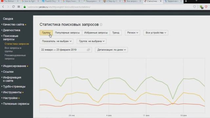Reload the page with refresh icon
This screenshot has height=118, width=210.
[x=13, y=7]
